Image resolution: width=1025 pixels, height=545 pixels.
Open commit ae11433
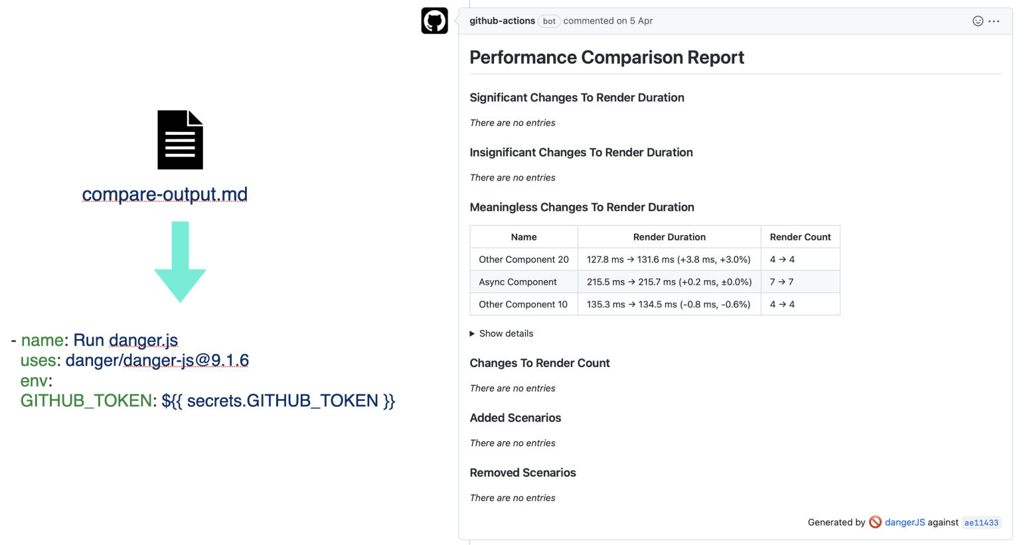[x=981, y=523]
